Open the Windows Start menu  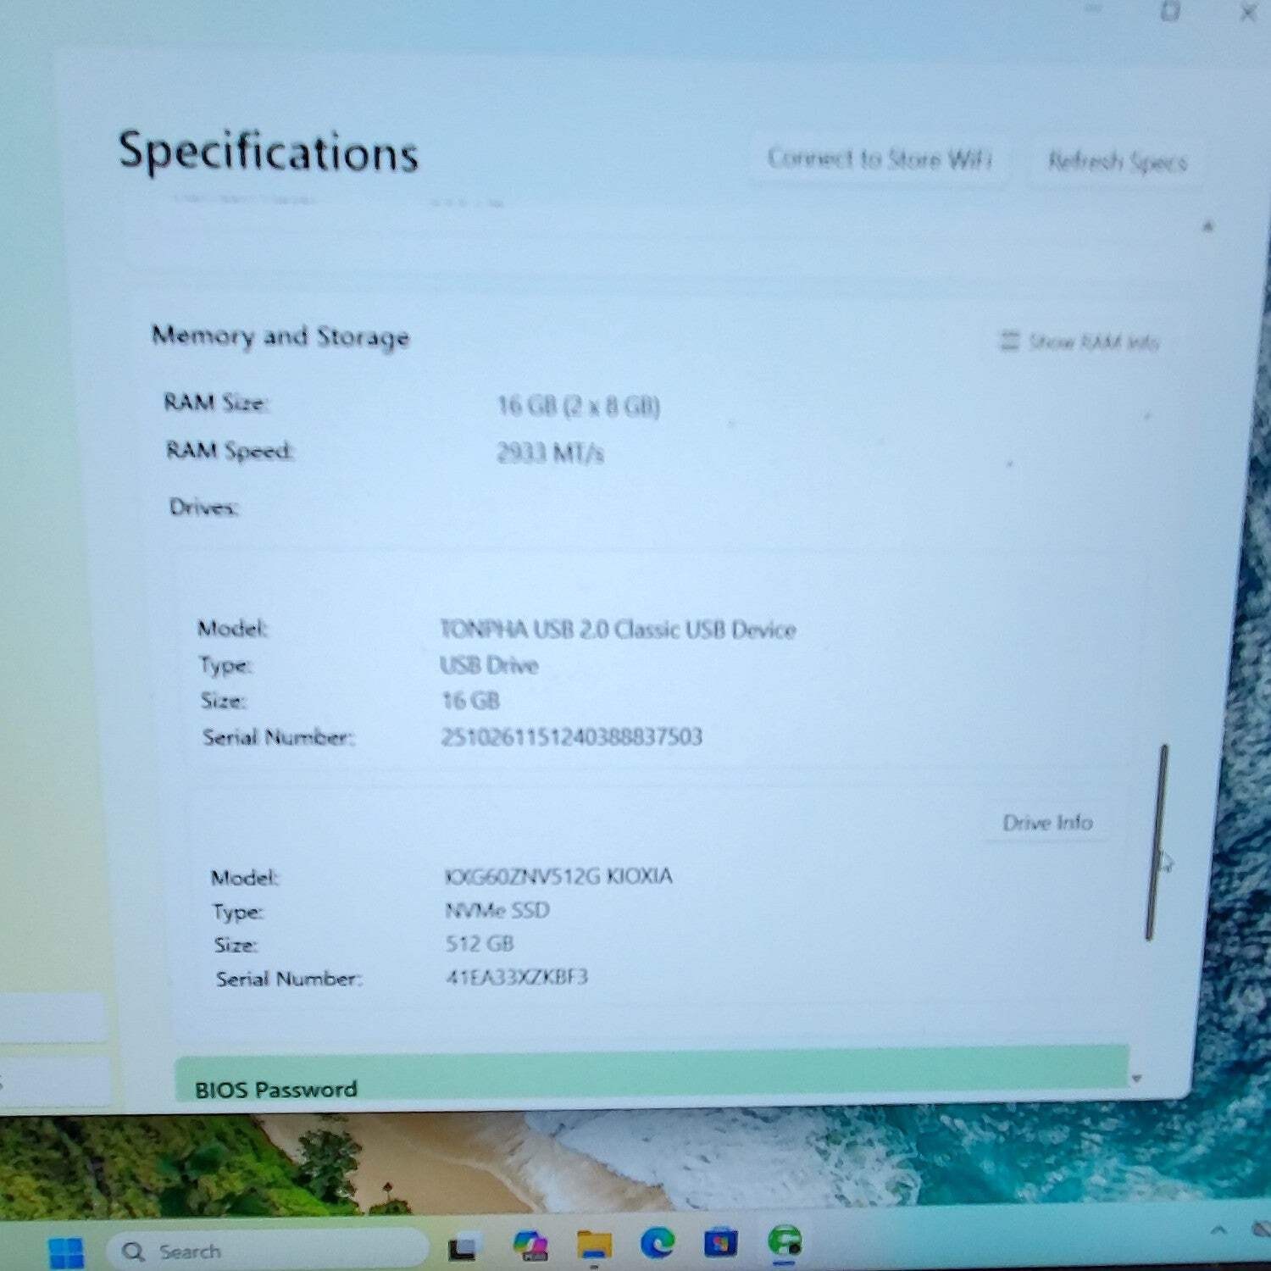pos(66,1252)
